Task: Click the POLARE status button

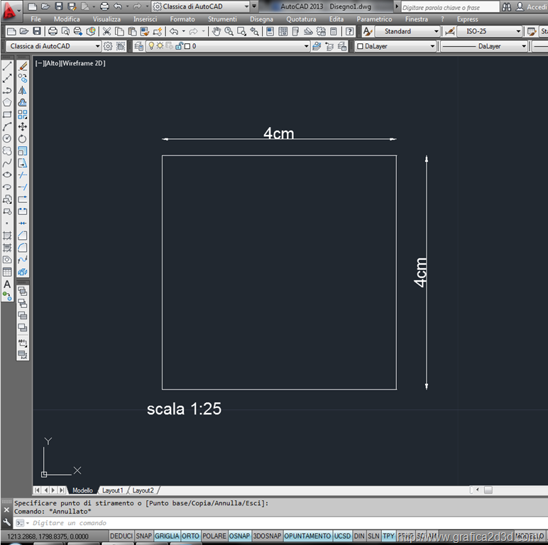Action: [x=214, y=536]
